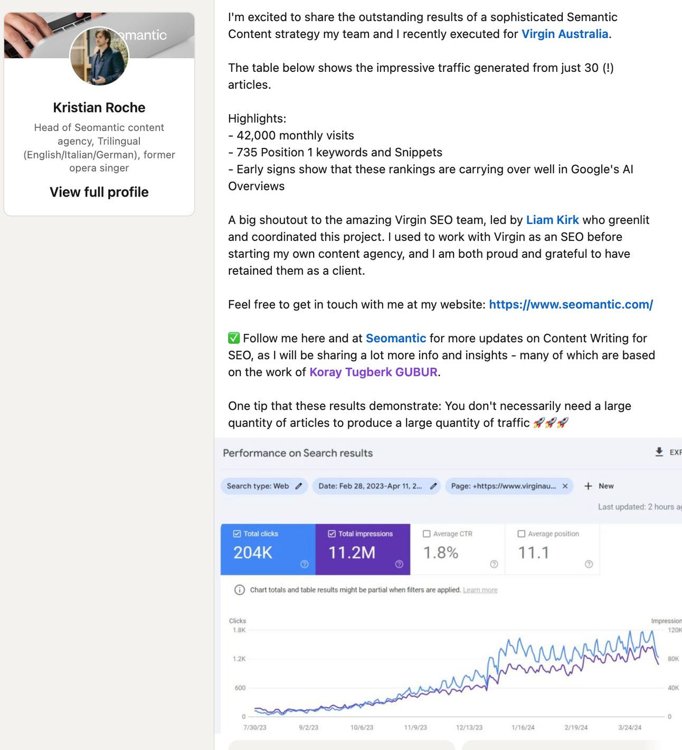Viewport: 682px width, 750px height.
Task: Enable the Average position checkbox
Action: click(x=522, y=534)
